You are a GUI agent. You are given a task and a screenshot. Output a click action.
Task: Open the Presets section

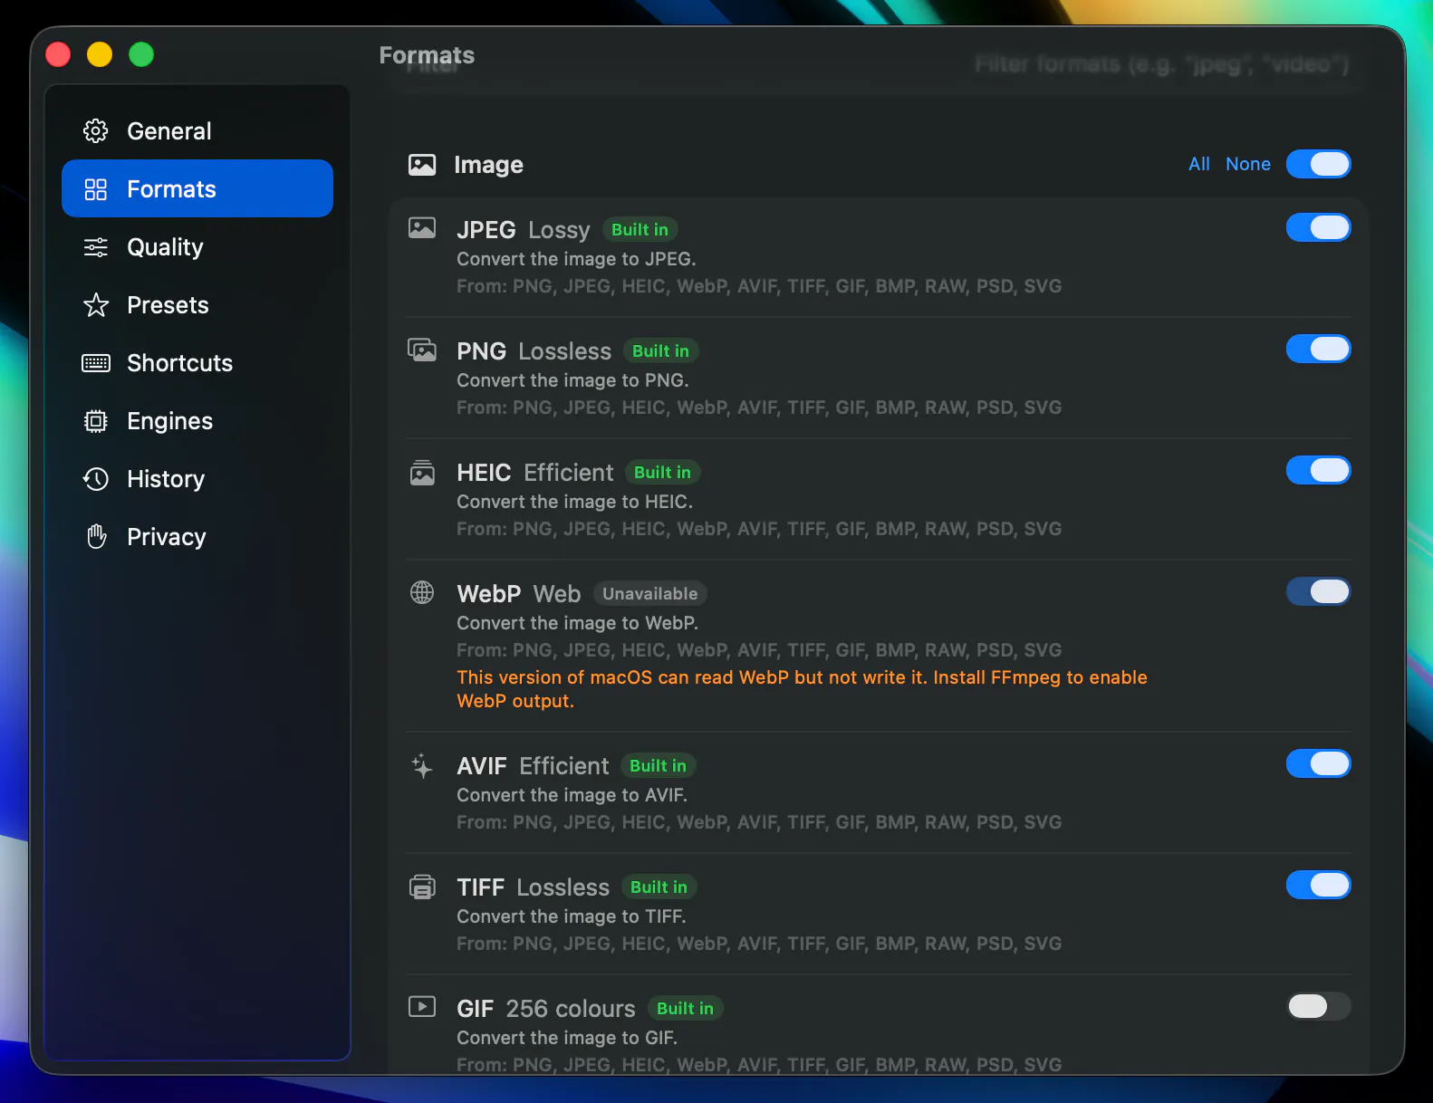point(197,305)
